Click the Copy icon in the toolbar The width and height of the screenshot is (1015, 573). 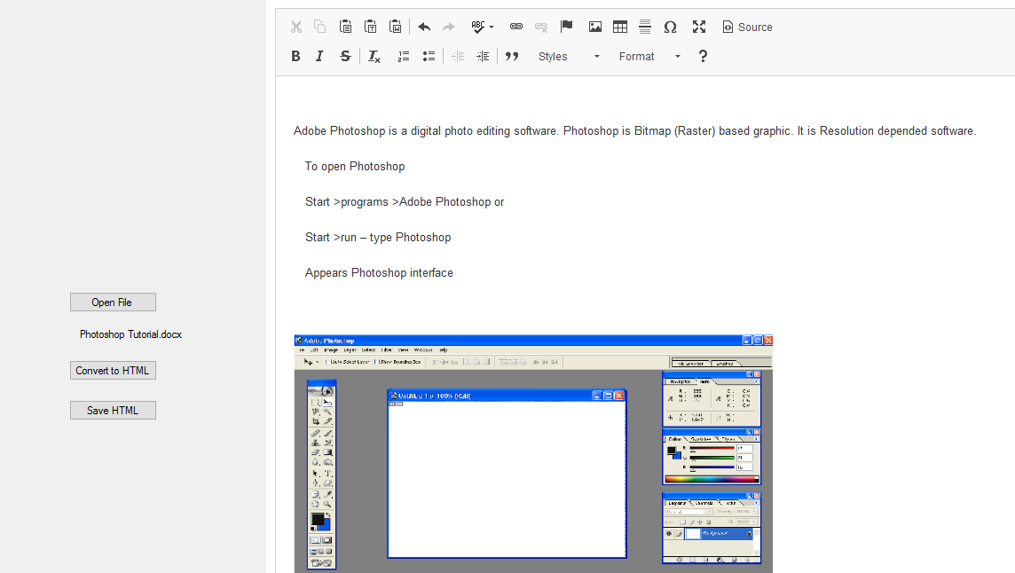click(x=319, y=27)
